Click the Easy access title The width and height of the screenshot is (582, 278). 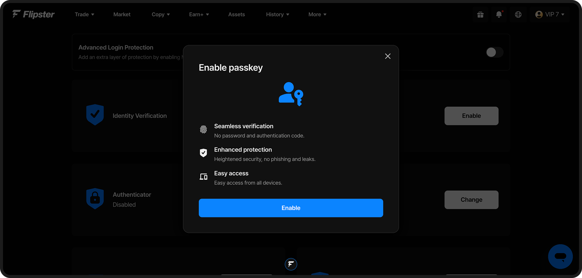231,173
